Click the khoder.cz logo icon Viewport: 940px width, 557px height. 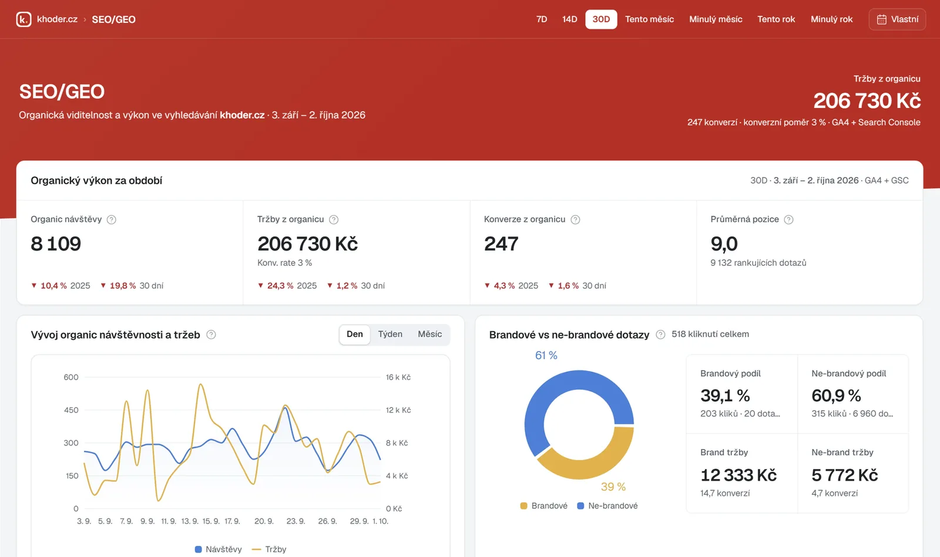23,19
